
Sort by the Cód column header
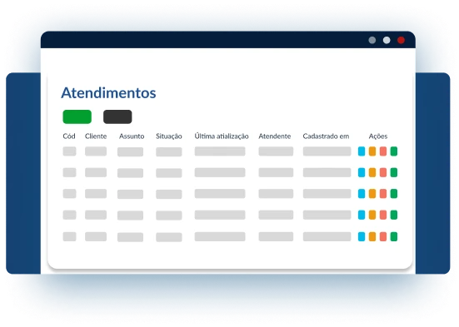[x=69, y=136]
